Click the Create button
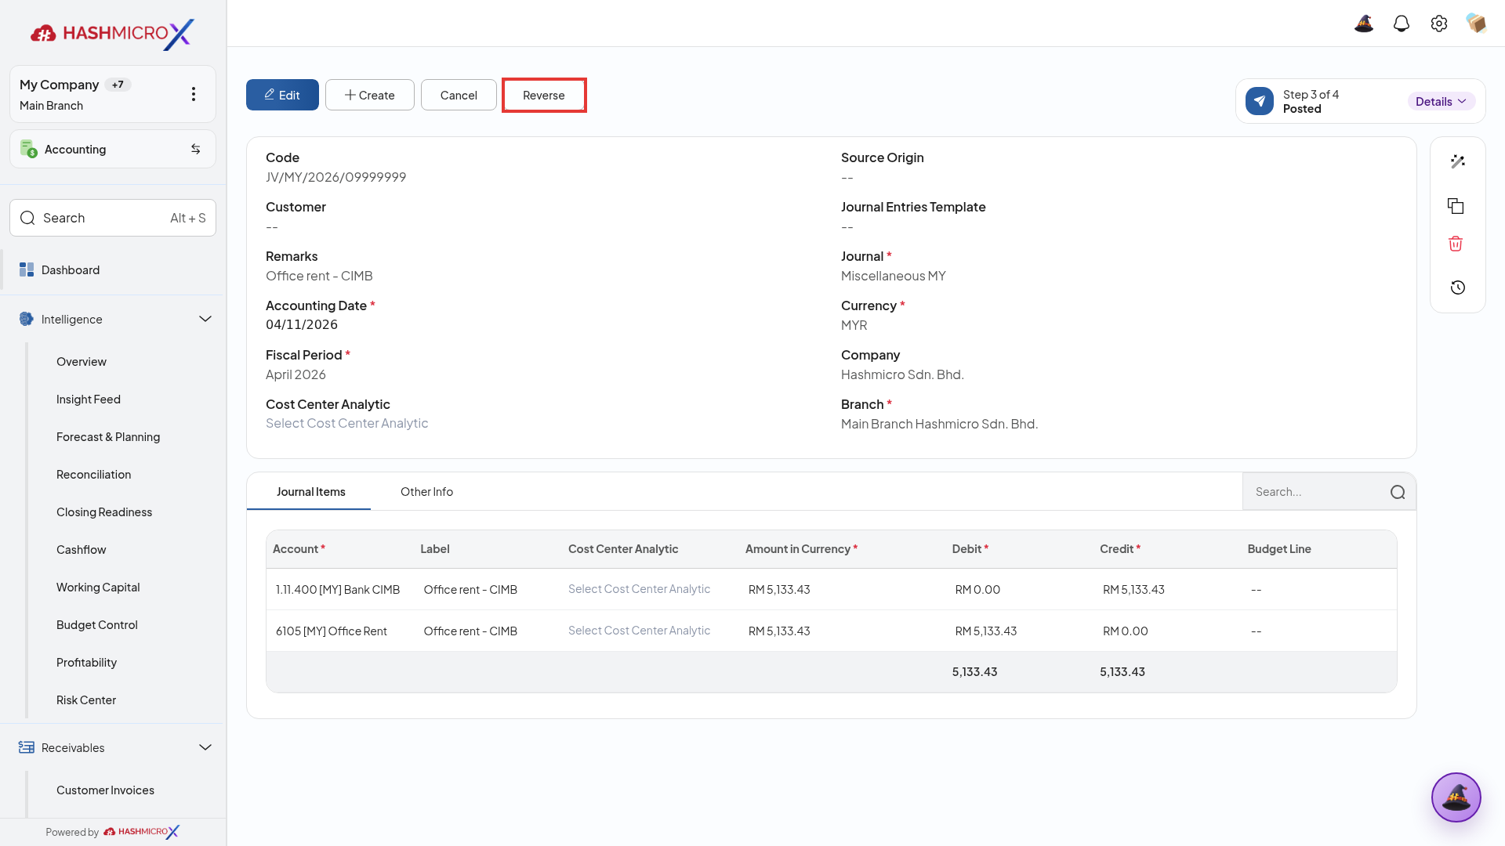The width and height of the screenshot is (1505, 846). pos(370,95)
